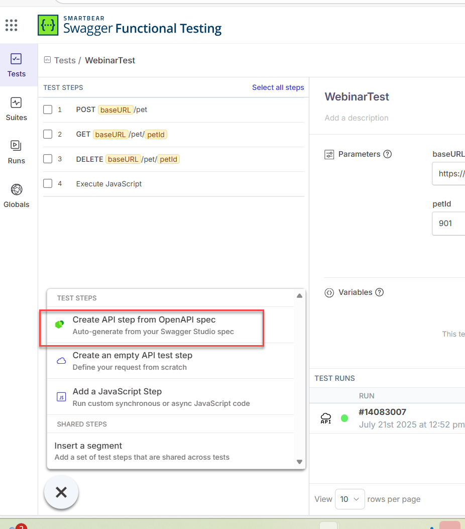465x529 pixels.
Task: Open the Tests panel in the sidebar
Action: (x=17, y=65)
